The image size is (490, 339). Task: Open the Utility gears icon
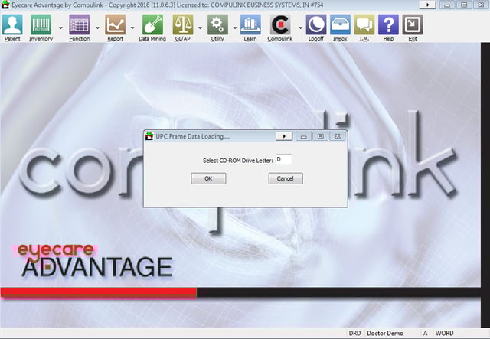[217, 24]
